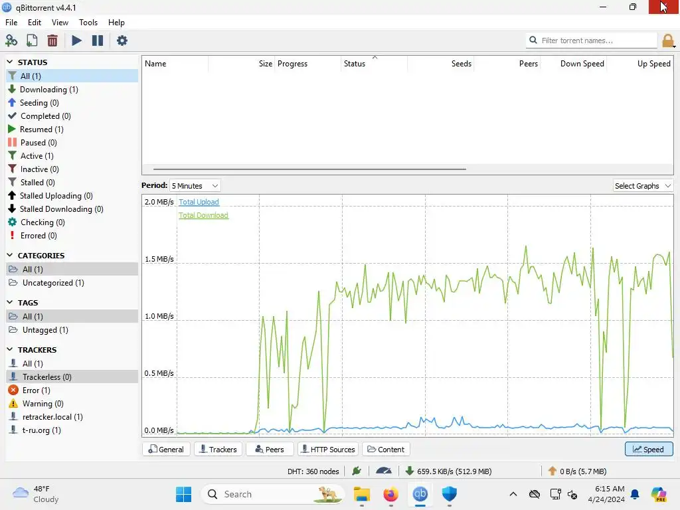The height and width of the screenshot is (510, 680).
Task: Select the Errored (0) status filter
Action: click(72, 236)
